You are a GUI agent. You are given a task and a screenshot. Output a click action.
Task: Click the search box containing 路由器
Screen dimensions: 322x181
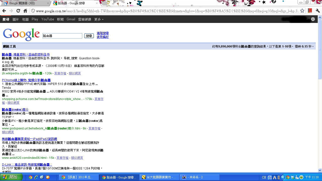62,36
